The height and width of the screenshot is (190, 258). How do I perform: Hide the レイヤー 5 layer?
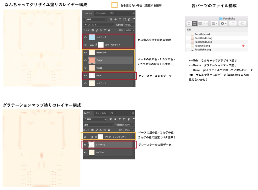click(x=86, y=37)
